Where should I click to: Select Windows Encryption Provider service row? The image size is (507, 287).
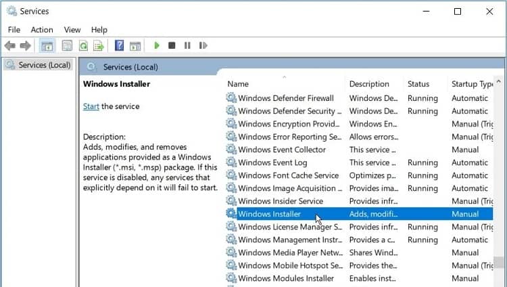[x=359, y=124]
